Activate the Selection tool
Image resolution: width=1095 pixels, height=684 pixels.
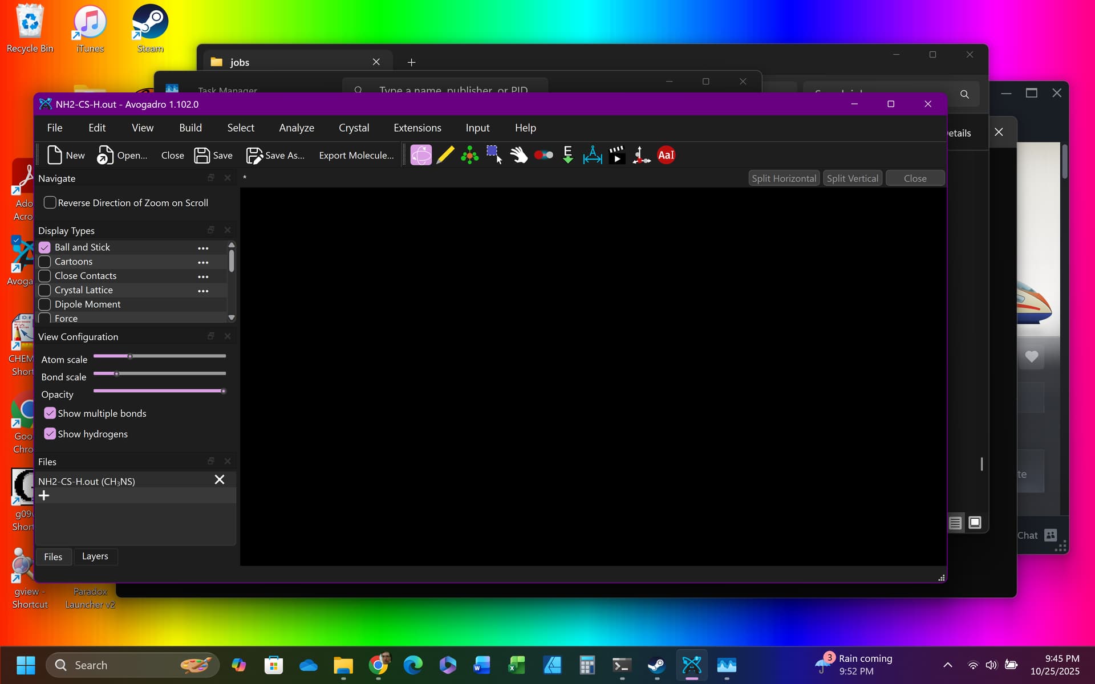(x=494, y=155)
